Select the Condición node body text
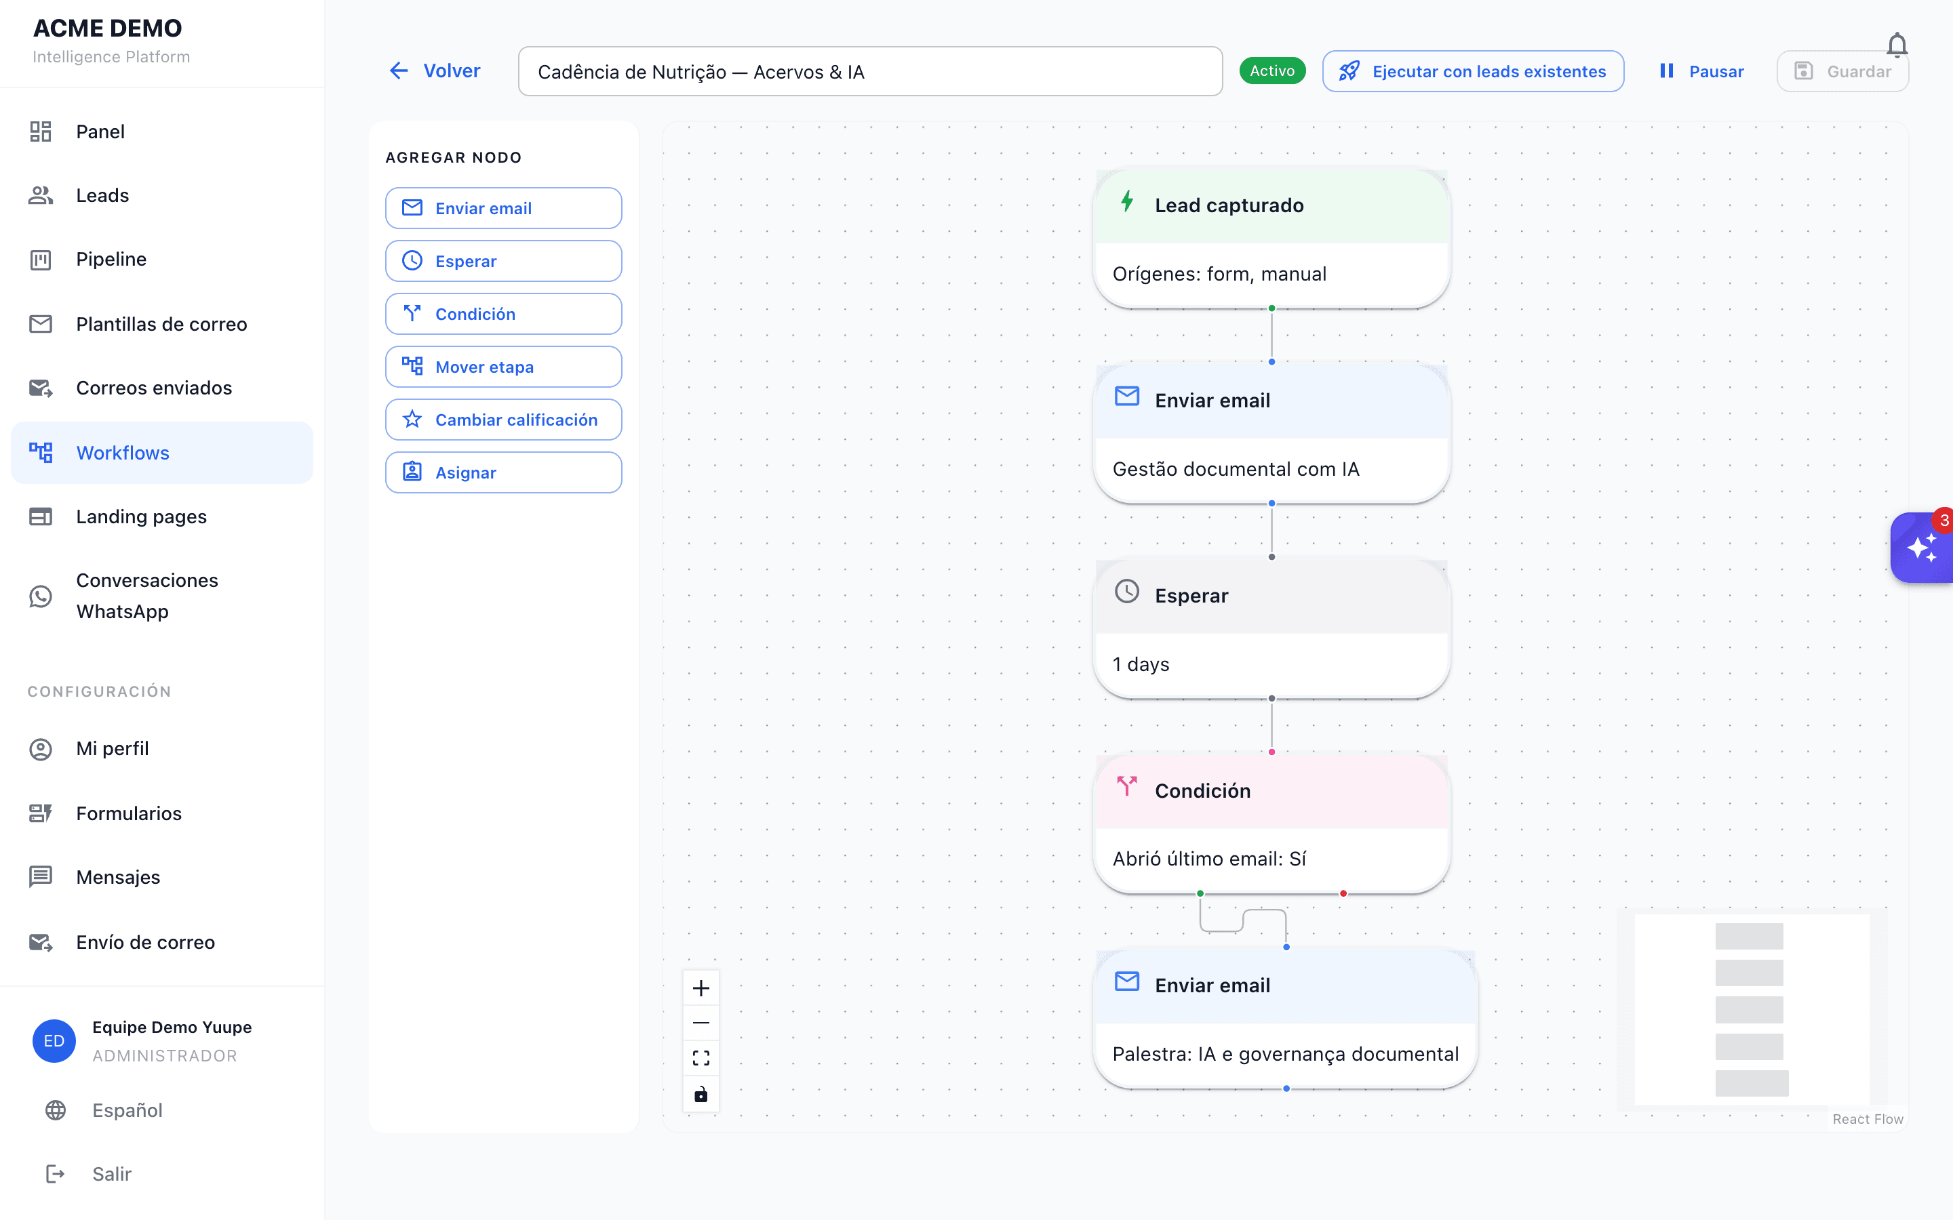The image size is (1953, 1220). [x=1209, y=859]
